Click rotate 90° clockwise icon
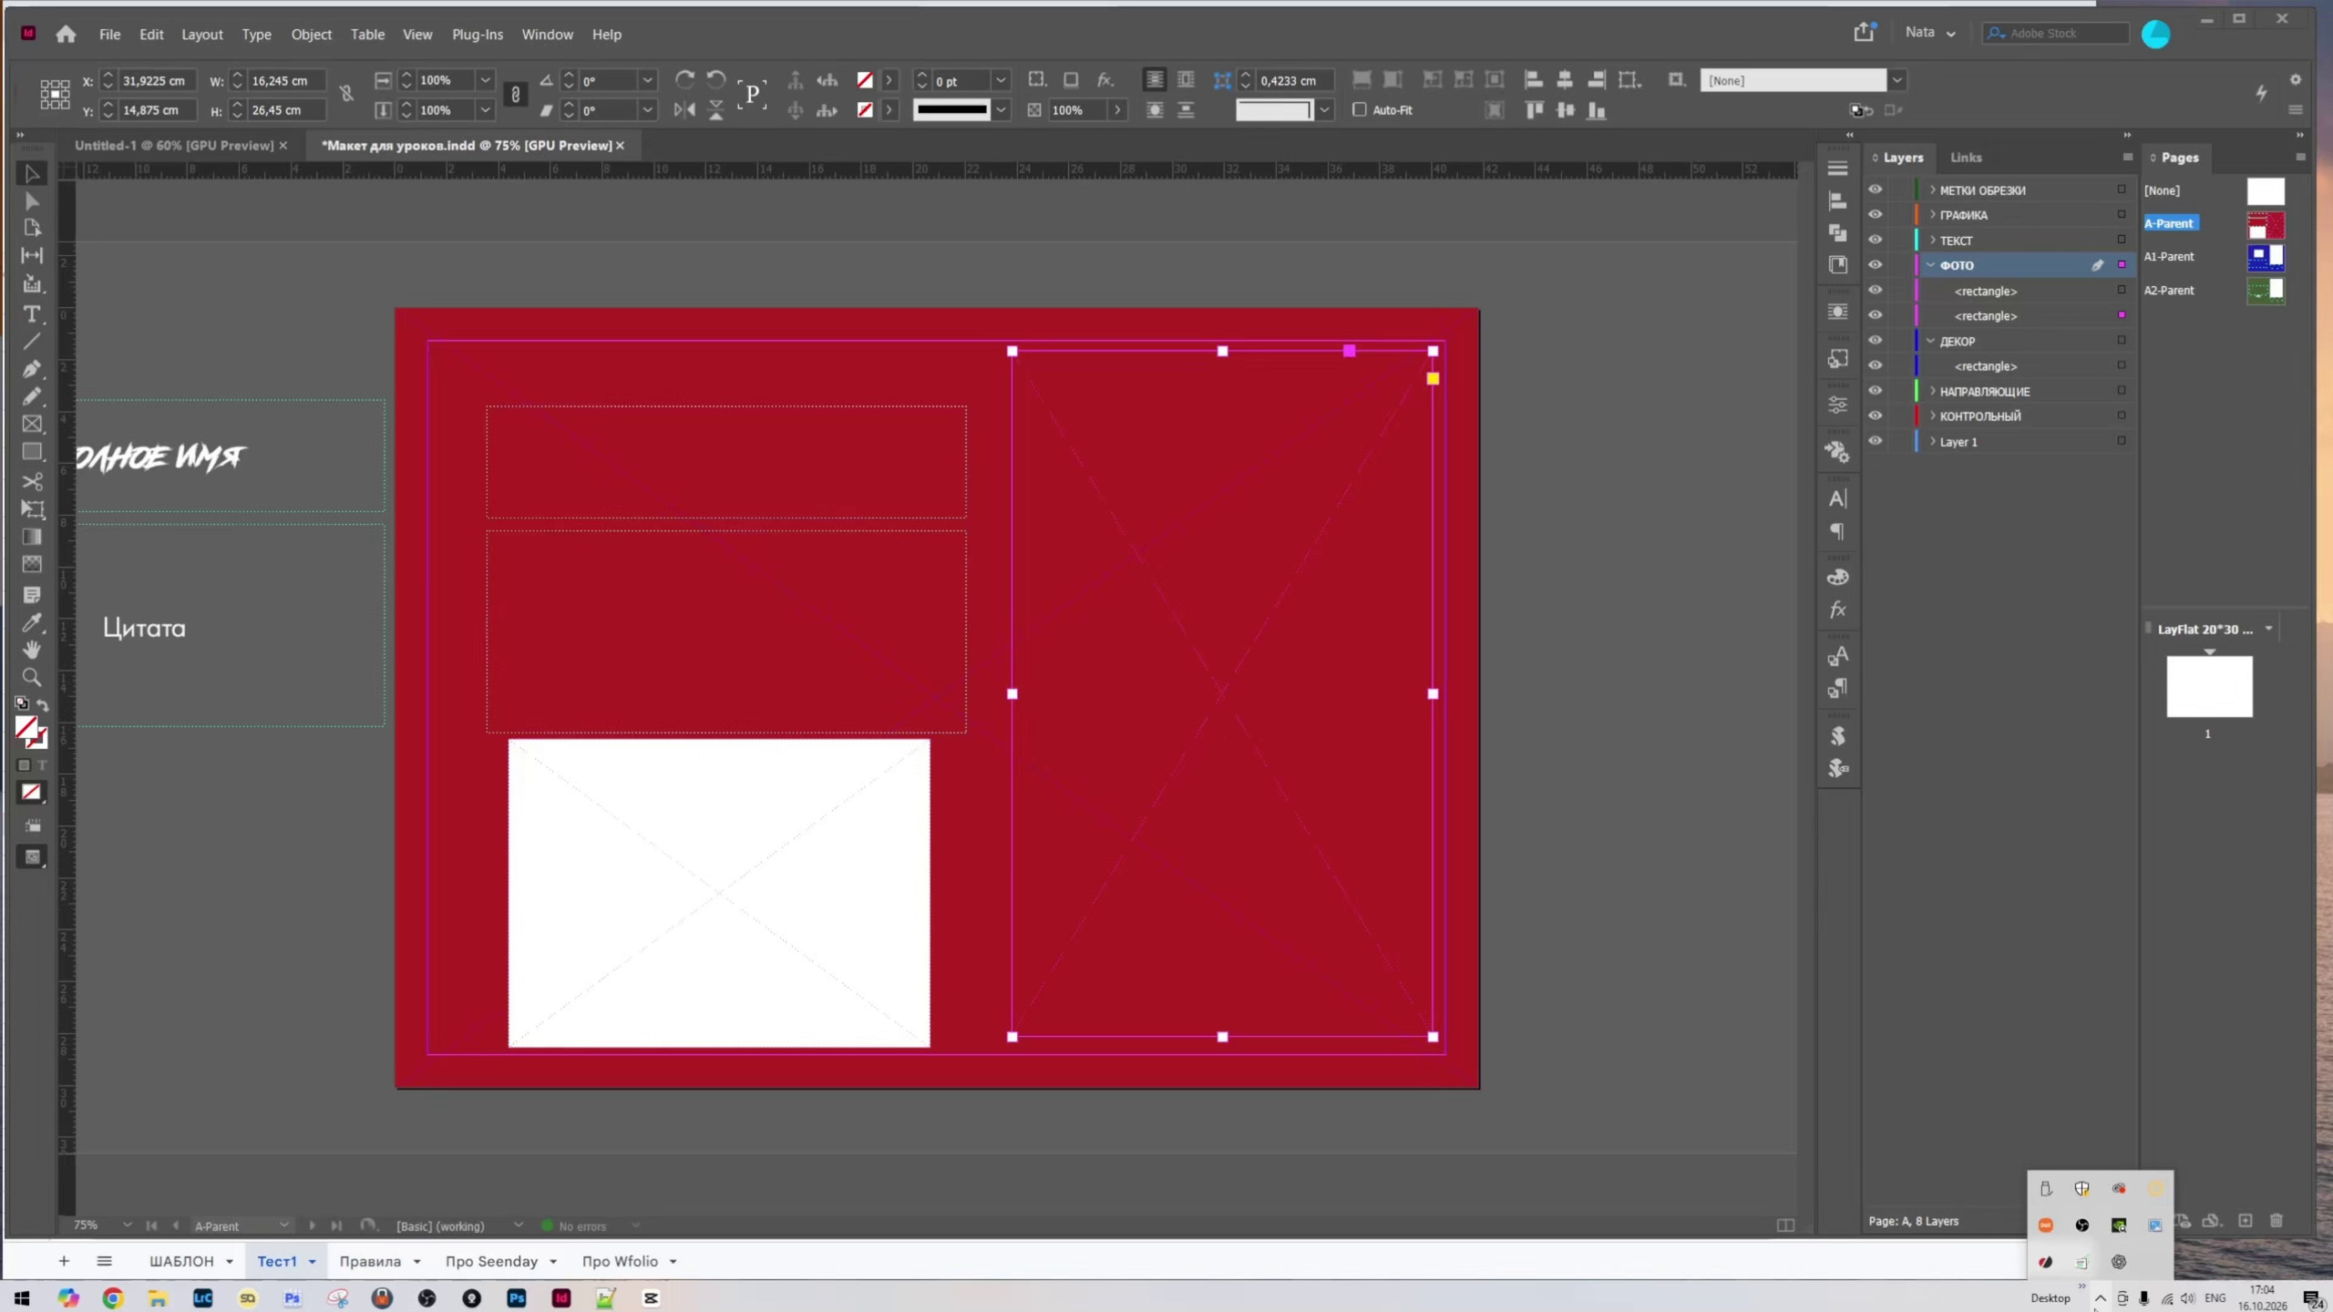 [684, 80]
